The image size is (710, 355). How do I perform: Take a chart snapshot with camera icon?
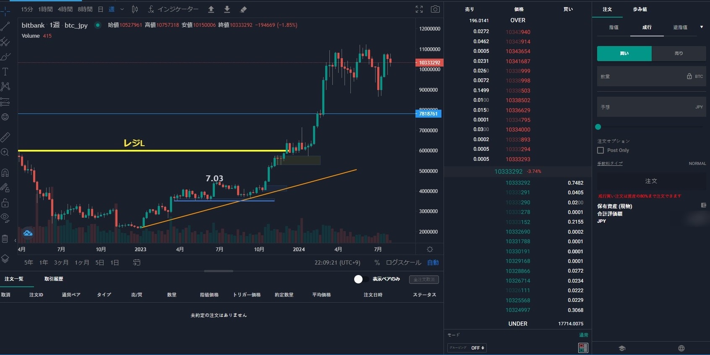(x=435, y=9)
